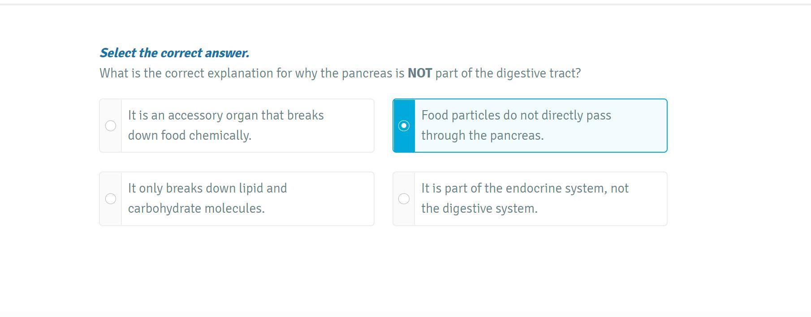The width and height of the screenshot is (811, 317).
Task: Click answer text 'the digestive system.'
Action: (479, 208)
